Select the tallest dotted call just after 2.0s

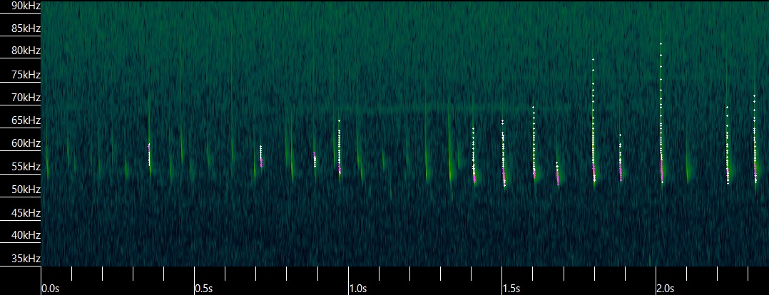click(x=661, y=114)
